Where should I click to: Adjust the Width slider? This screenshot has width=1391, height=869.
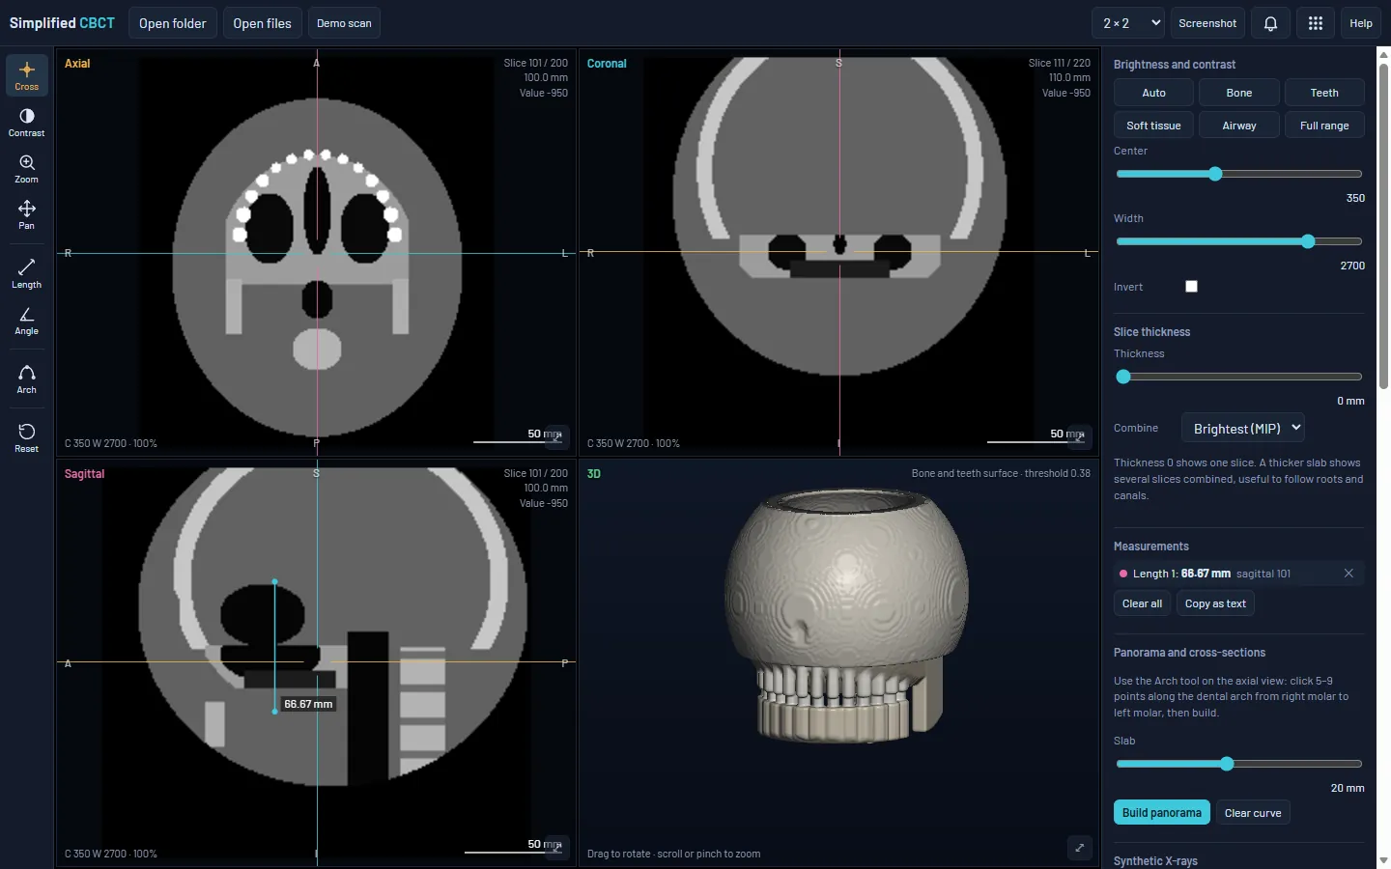[x=1239, y=241]
